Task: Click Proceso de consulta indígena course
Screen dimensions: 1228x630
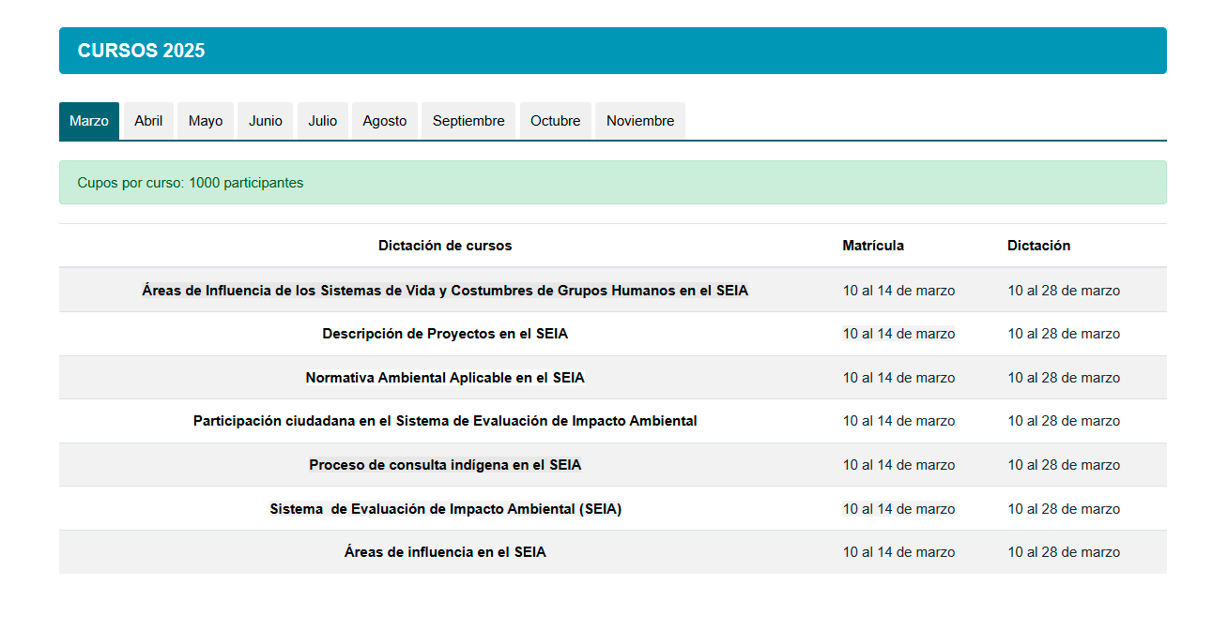Action: [x=445, y=465]
